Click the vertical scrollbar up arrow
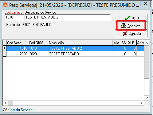Screen dimensions: 153x115 coord(147,43)
